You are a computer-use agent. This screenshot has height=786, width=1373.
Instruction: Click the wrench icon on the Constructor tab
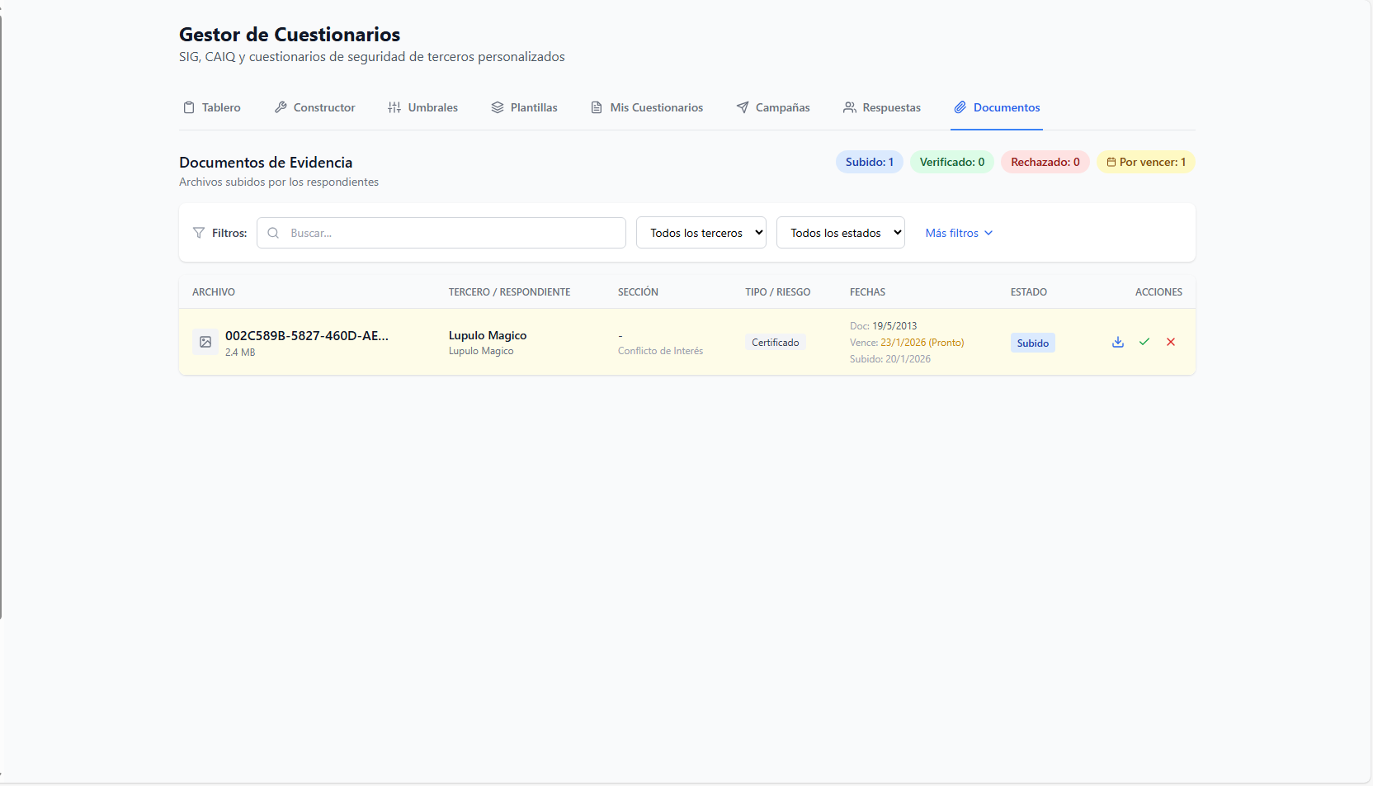point(281,107)
